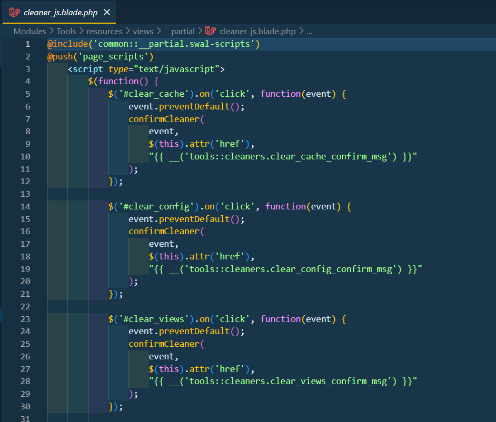The image size is (496, 422).
Task: Open the resources breadcrumb segment
Action: pyautogui.click(x=104, y=31)
